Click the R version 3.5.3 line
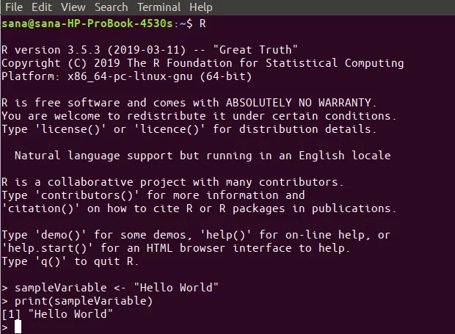This screenshot has width=455, height=334. click(150, 50)
